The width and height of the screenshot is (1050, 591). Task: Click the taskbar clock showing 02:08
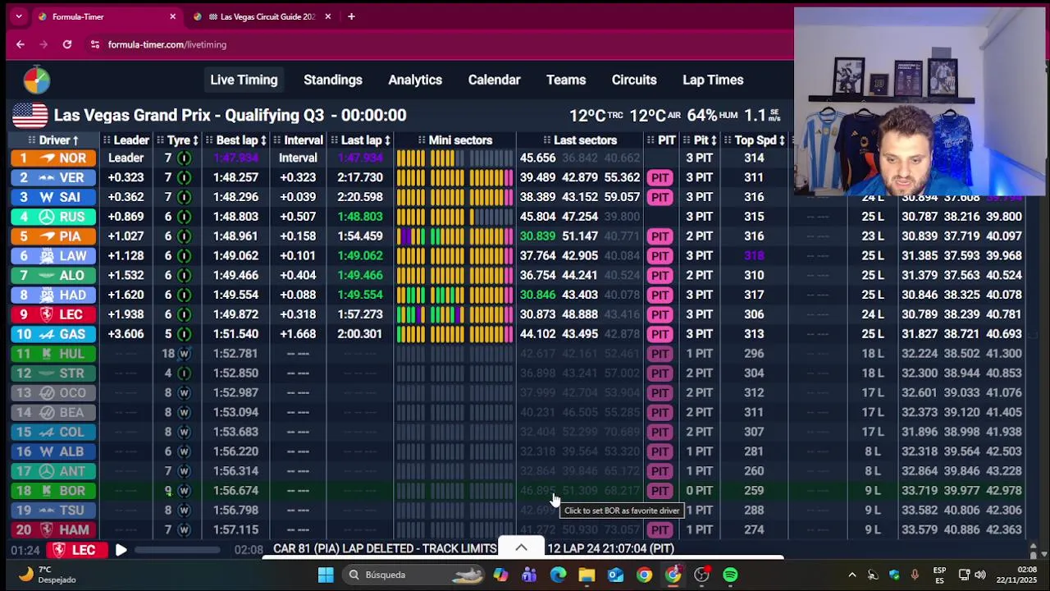click(x=1027, y=569)
